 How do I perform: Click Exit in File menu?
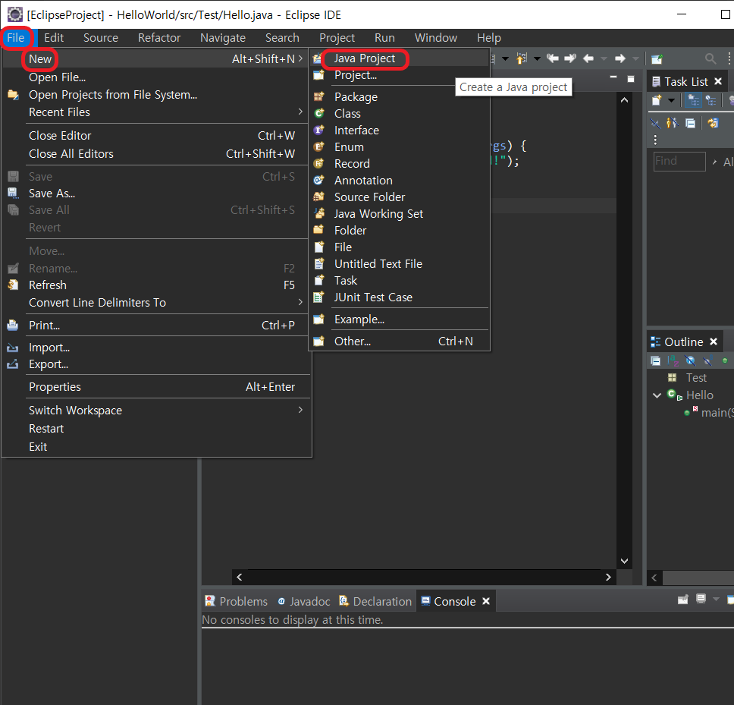156,447
